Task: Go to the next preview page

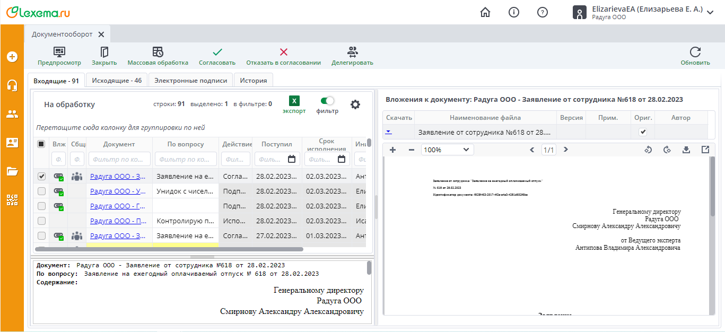Action: (565, 150)
